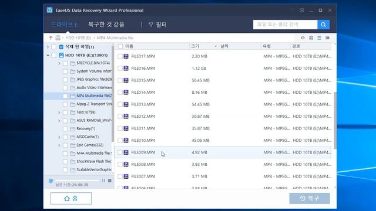Image resolution: width=376 pixels, height=211 pixels.
Task: Check the Test(10758) folder checkbox
Action: (x=65, y=113)
